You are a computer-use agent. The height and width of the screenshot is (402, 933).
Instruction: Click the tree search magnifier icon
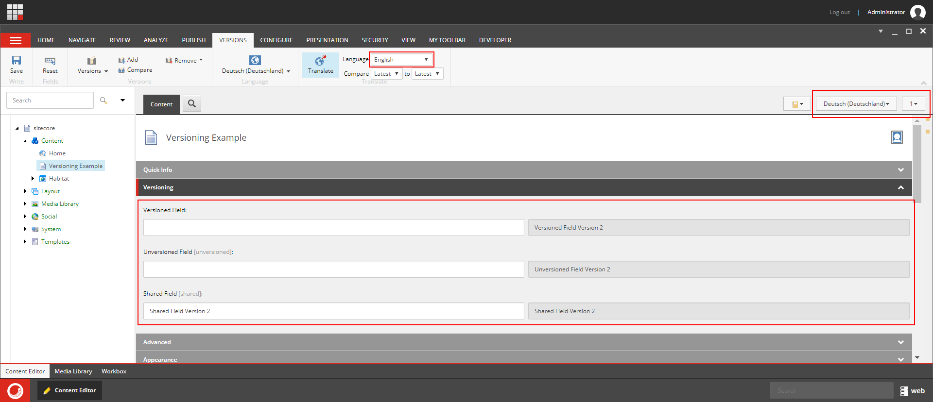(104, 100)
